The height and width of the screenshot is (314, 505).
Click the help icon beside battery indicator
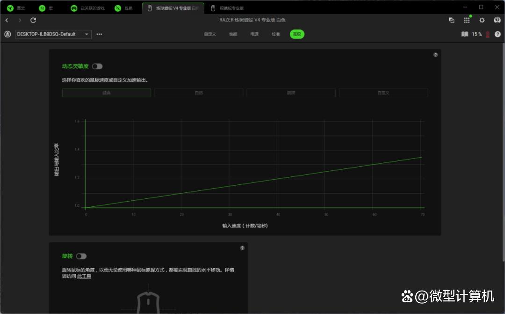click(x=498, y=34)
